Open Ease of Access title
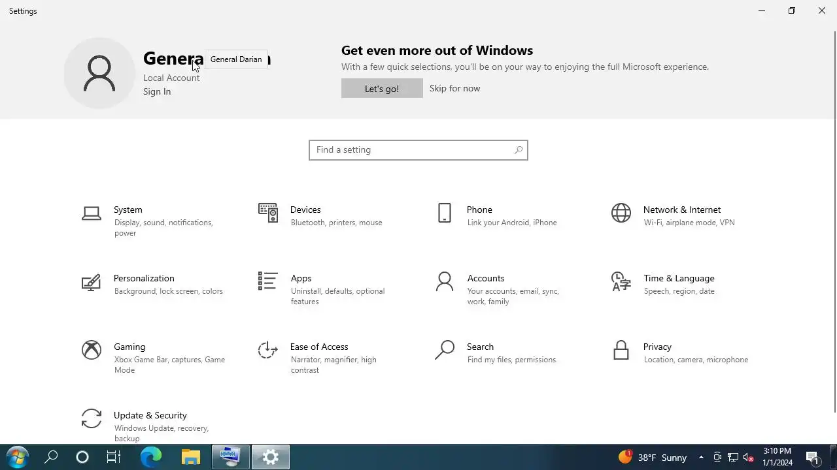The image size is (837, 470). (x=319, y=347)
